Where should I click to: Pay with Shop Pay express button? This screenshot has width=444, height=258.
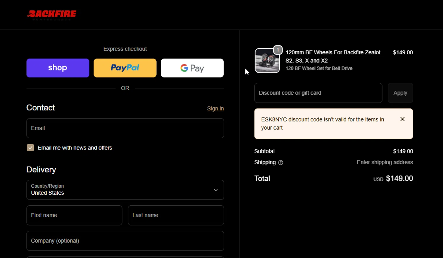pos(58,68)
